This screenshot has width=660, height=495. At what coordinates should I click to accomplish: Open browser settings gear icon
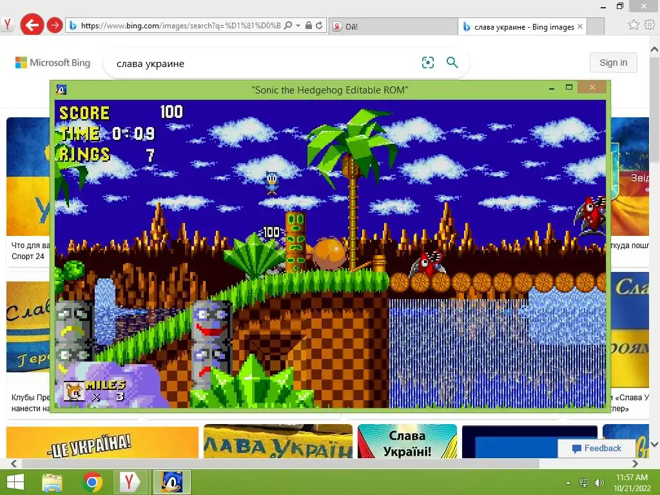pyautogui.click(x=650, y=25)
